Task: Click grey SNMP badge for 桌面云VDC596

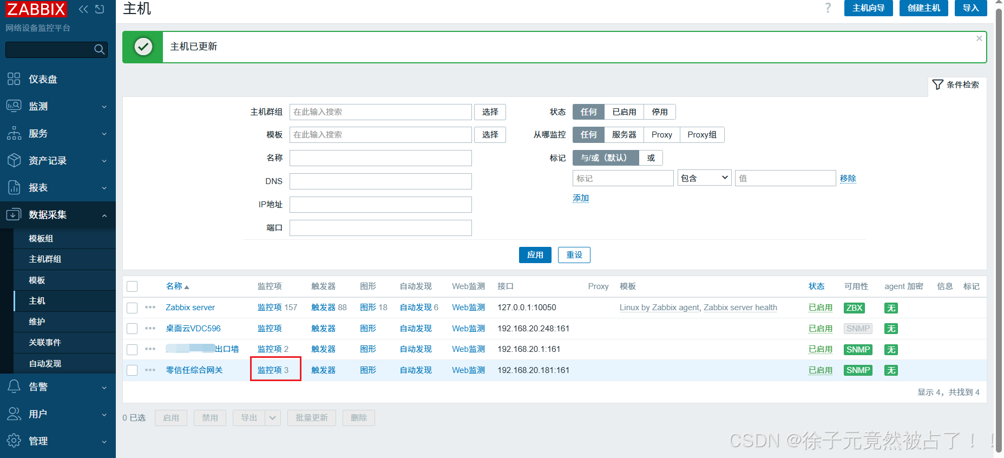Action: click(858, 329)
